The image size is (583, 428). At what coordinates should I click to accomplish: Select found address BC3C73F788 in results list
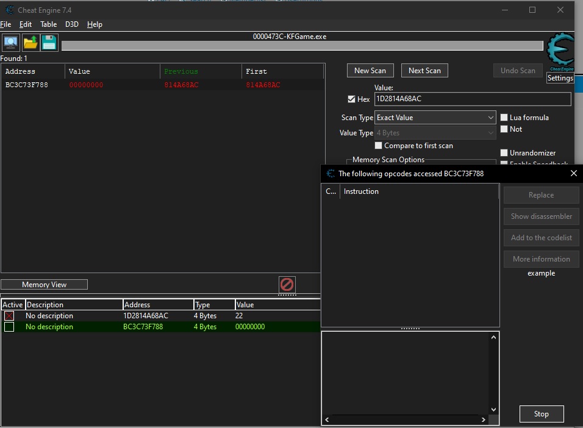coord(27,85)
